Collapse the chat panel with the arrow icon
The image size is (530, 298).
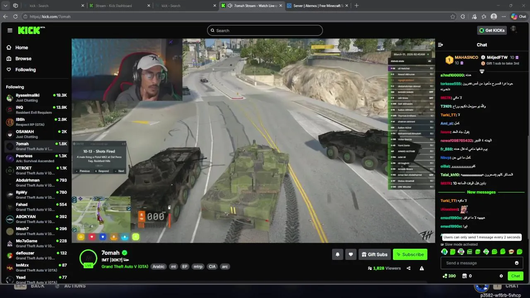coord(441,45)
